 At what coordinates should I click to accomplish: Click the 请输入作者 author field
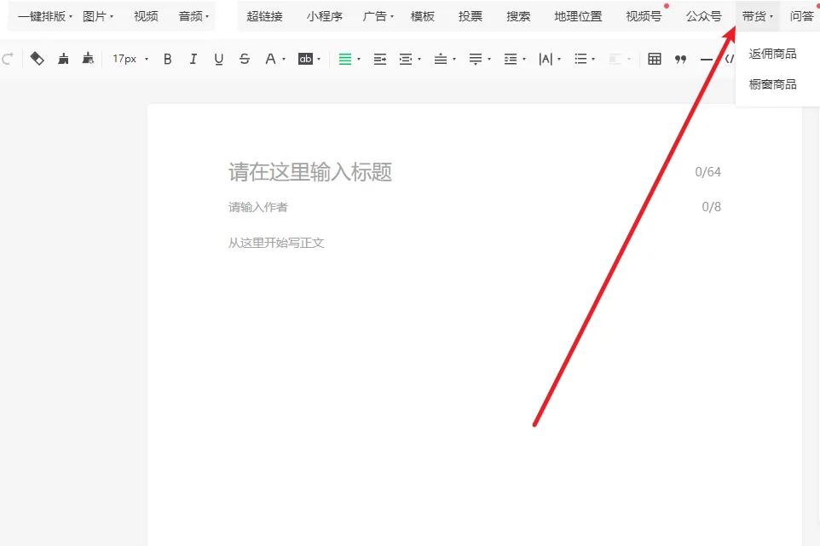[x=257, y=207]
